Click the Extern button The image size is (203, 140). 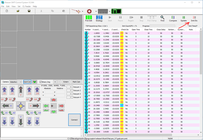pyautogui.click(x=66, y=82)
